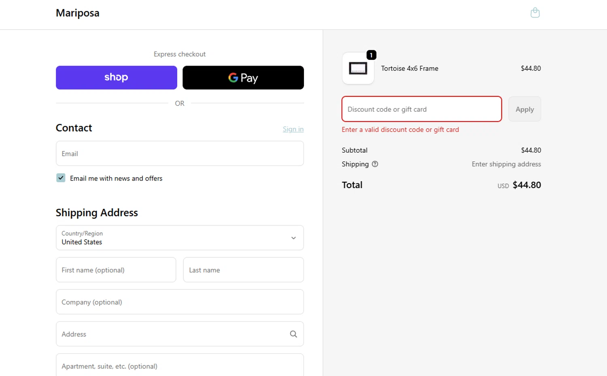The height and width of the screenshot is (376, 607).
Task: Click the 'Tortoise 4x6 Frame' product name
Action: [x=410, y=68]
